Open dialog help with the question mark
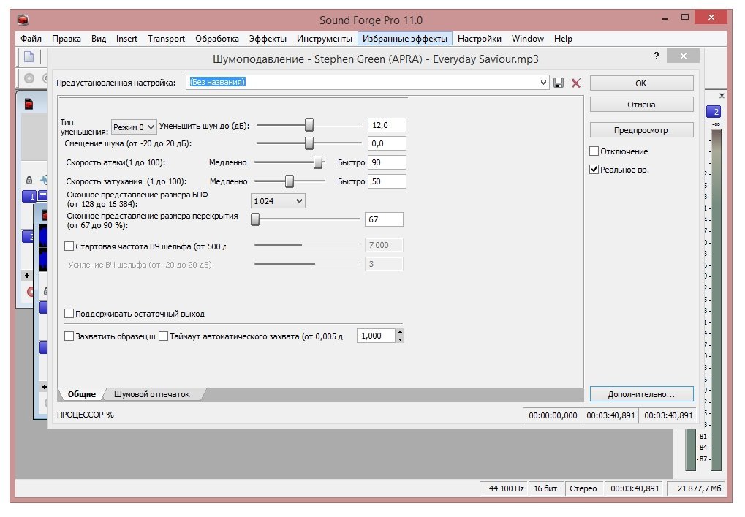Screen dimensions: 745x517 [657, 56]
